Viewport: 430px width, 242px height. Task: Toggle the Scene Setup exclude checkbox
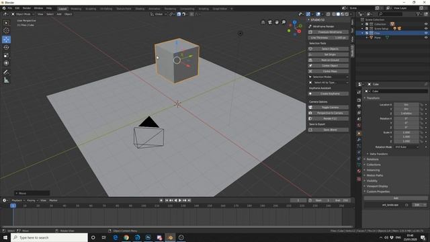367,28
